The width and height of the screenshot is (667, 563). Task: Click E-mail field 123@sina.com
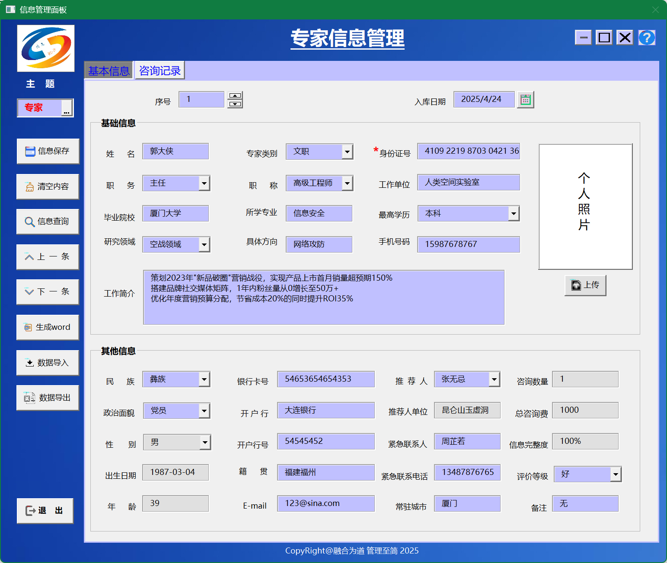(x=326, y=503)
